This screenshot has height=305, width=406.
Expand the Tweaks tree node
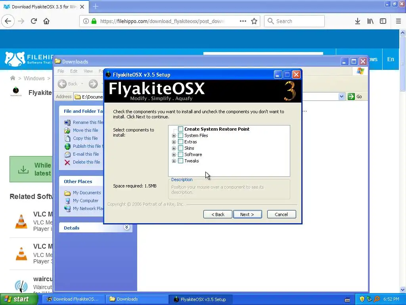[174, 161]
